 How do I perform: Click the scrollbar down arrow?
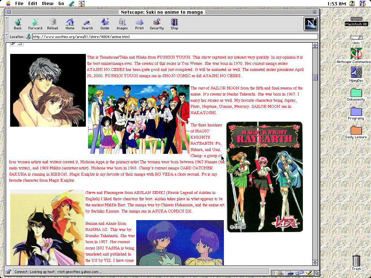[315, 262]
